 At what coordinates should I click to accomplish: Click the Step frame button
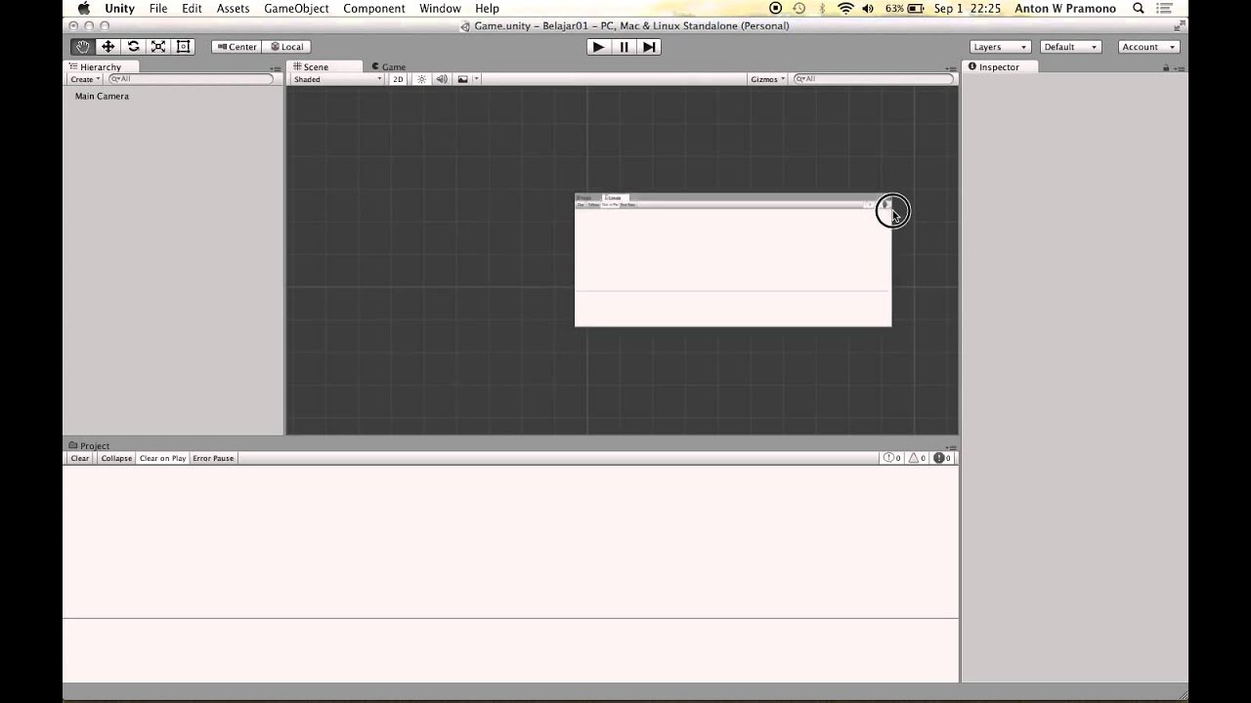pyautogui.click(x=649, y=47)
